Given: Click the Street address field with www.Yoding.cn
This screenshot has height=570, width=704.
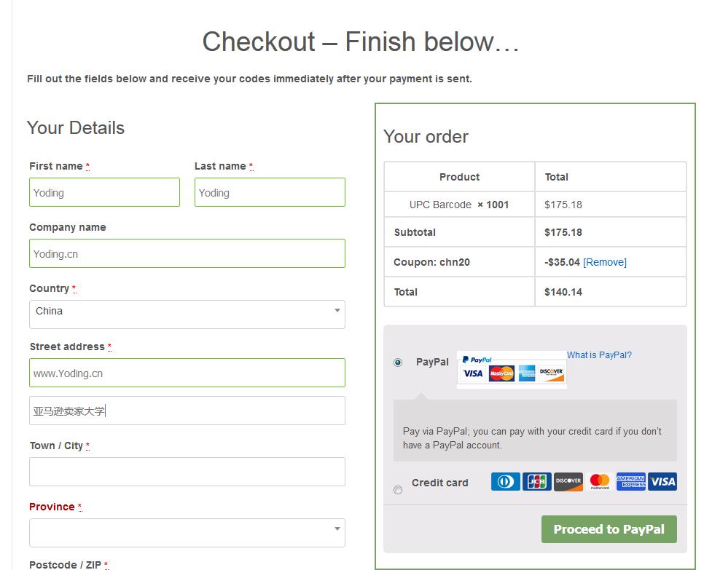Looking at the screenshot, I should tap(187, 373).
